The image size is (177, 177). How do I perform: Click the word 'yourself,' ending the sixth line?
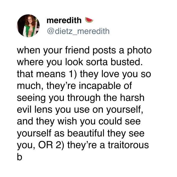click(125, 110)
